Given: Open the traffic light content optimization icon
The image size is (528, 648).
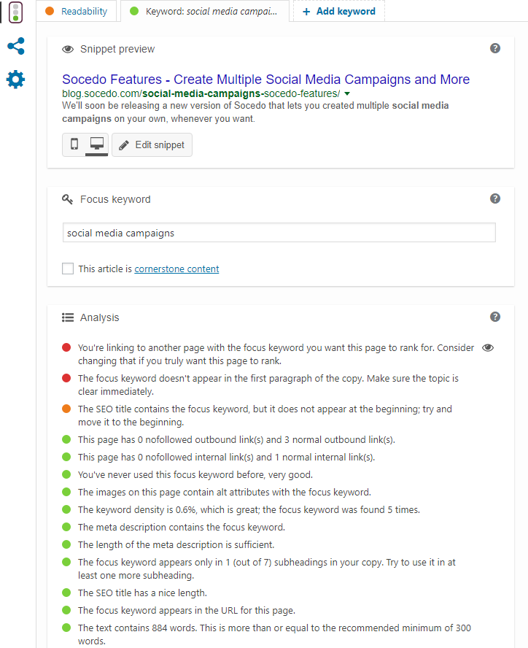Looking at the screenshot, I should (x=16, y=12).
